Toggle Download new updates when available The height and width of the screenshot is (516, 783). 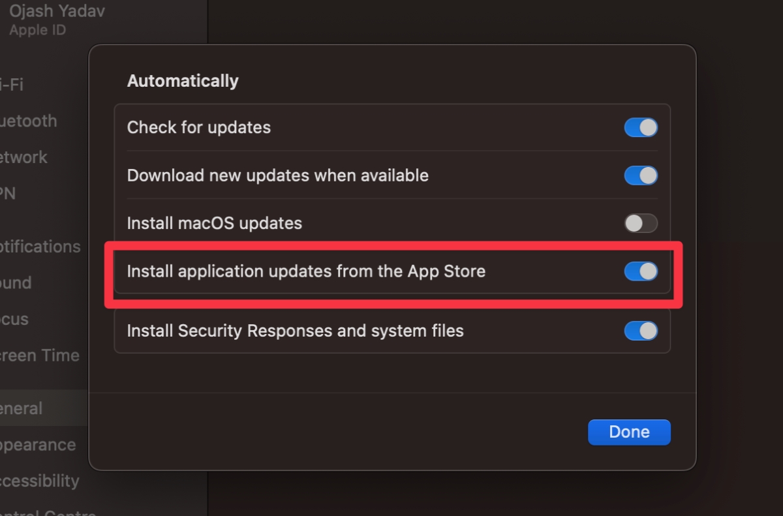pyautogui.click(x=641, y=175)
